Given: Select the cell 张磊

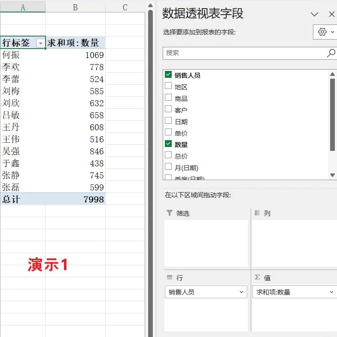Looking at the screenshot, I should [x=23, y=187].
